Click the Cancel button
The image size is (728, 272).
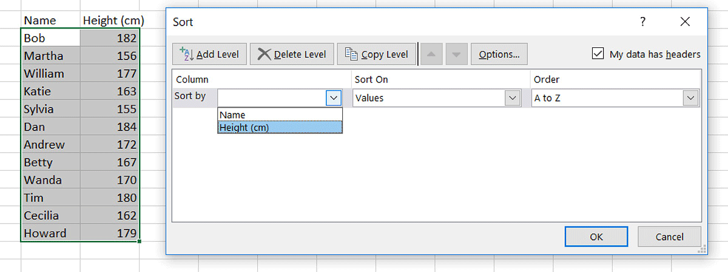click(669, 237)
